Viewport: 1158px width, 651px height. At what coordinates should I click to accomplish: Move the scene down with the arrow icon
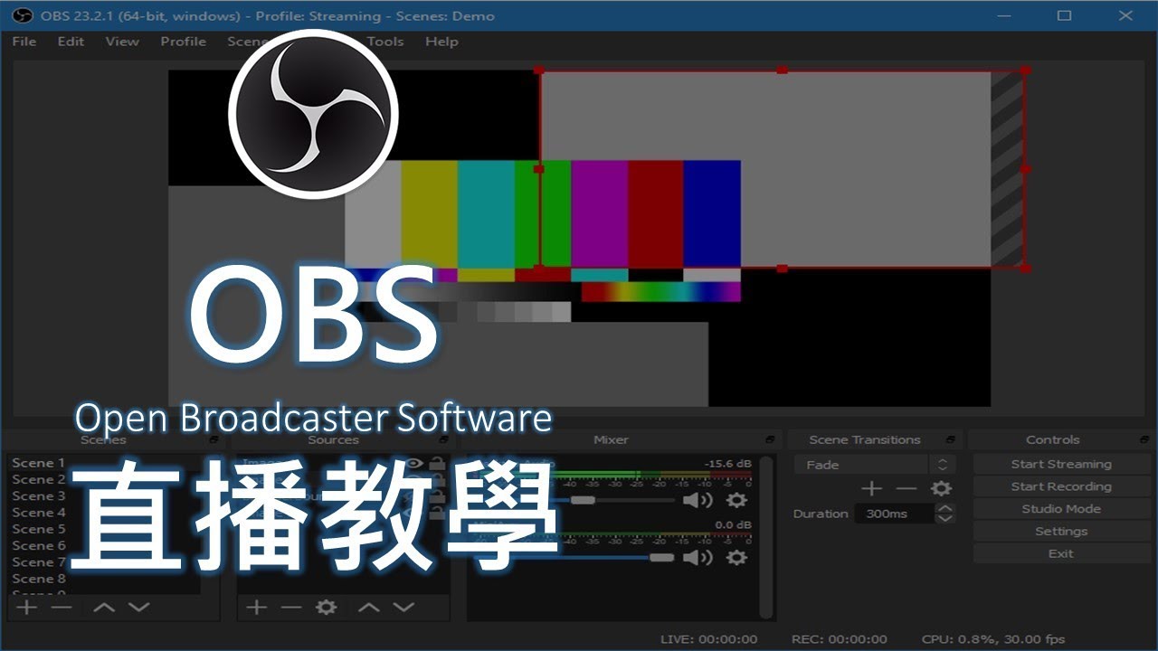point(138,607)
